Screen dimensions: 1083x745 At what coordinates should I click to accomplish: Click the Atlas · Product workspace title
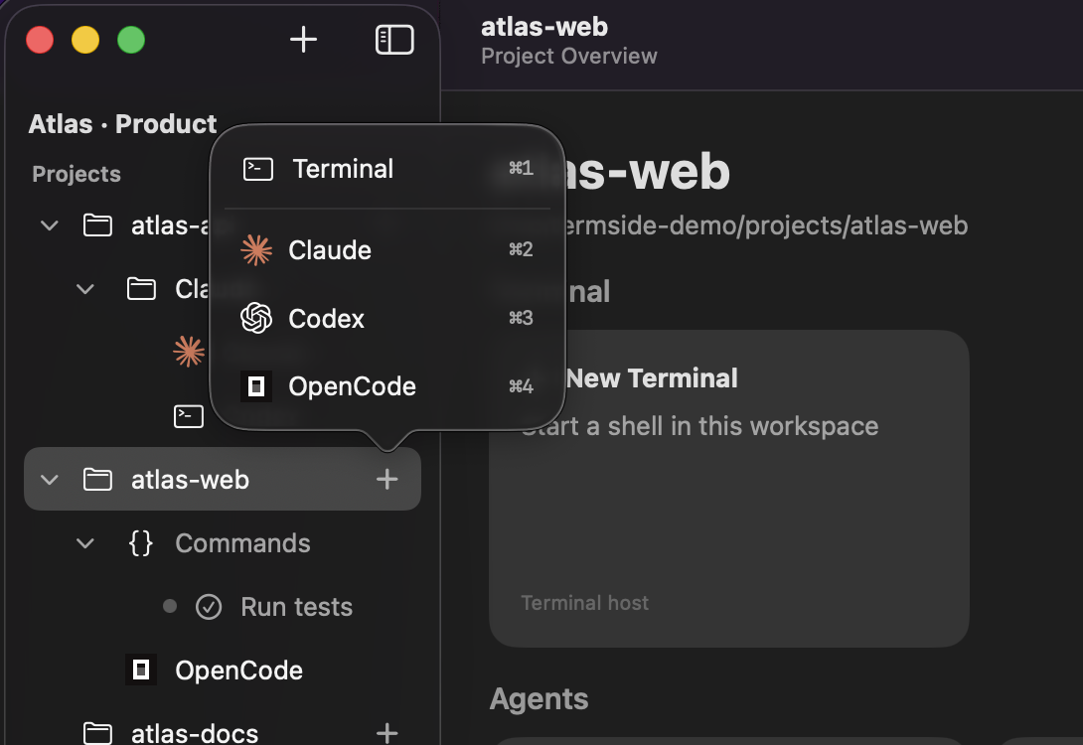click(122, 123)
